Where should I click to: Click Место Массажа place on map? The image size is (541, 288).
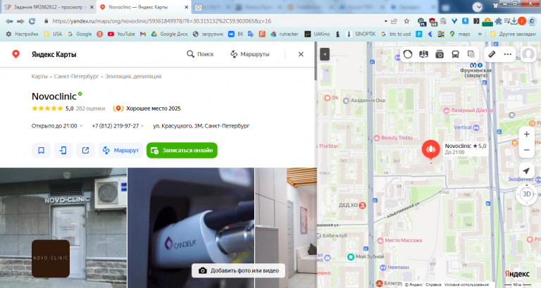(x=399, y=240)
